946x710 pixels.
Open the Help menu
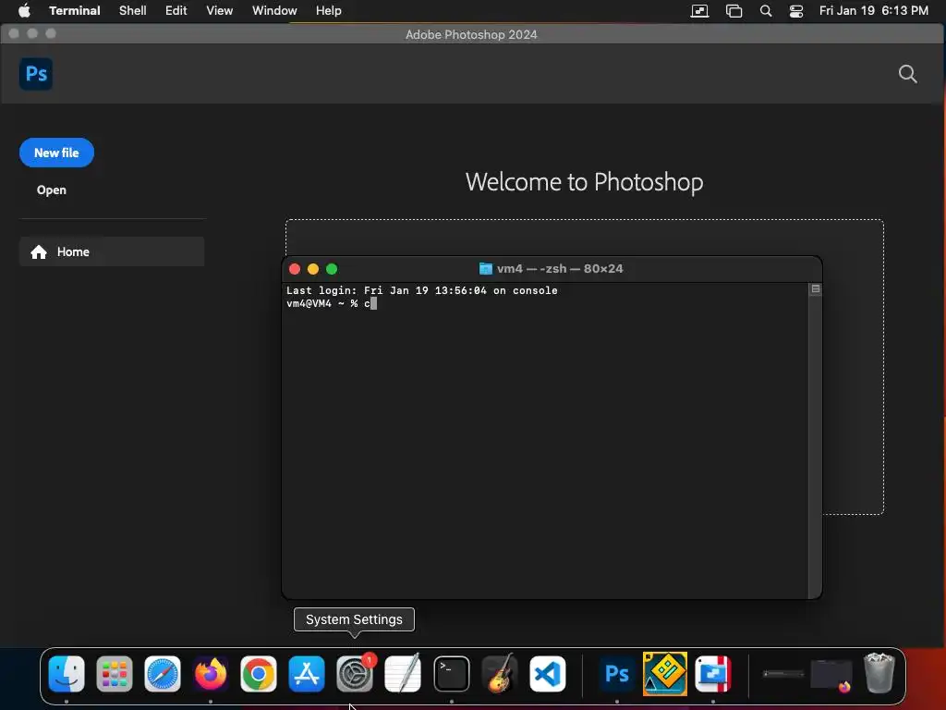[x=329, y=11]
